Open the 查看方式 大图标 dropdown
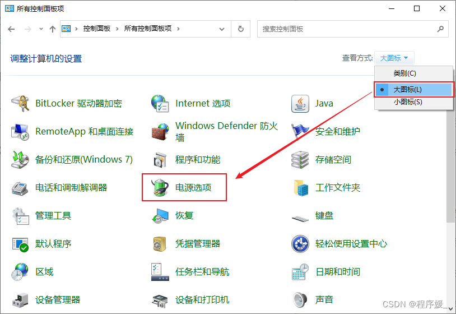The image size is (456, 314). pyautogui.click(x=394, y=58)
